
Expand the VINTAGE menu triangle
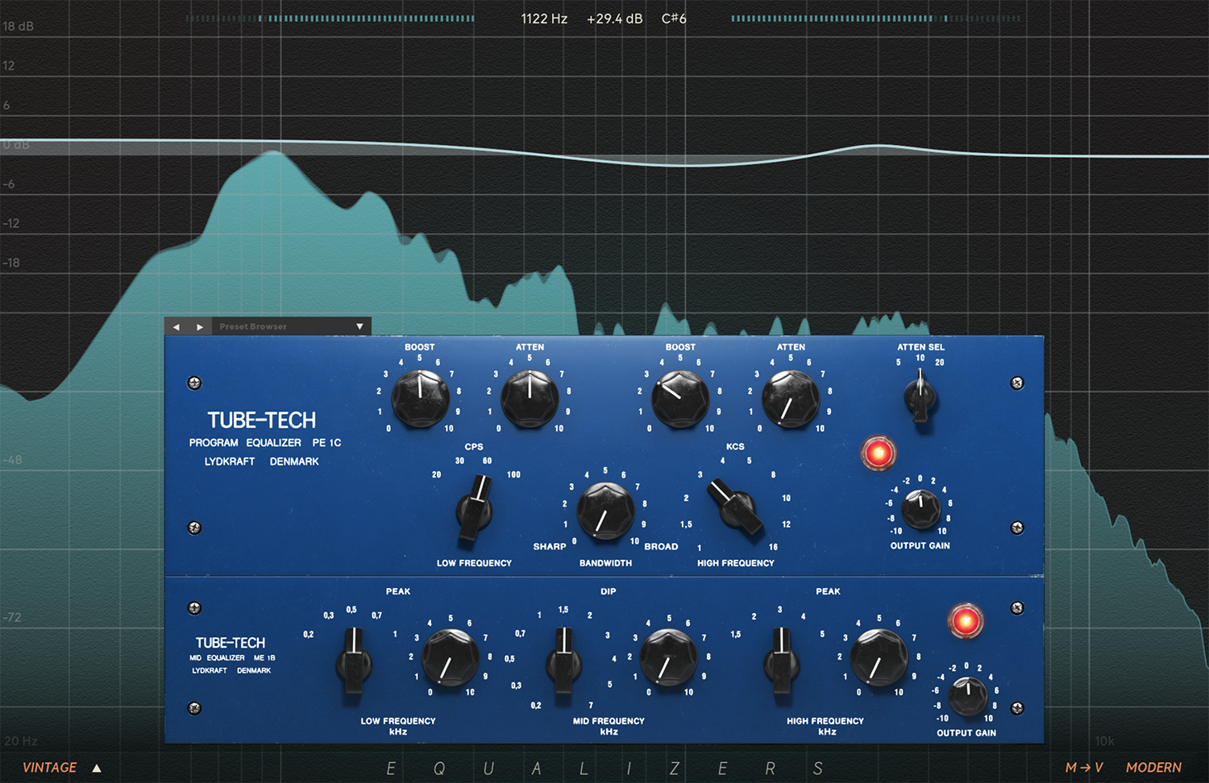[97, 768]
